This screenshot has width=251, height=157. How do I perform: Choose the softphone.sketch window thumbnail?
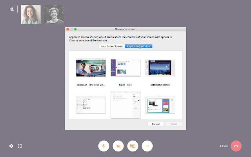[160, 68]
